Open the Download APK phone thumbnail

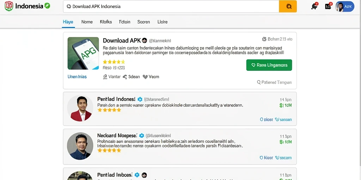pos(83,53)
